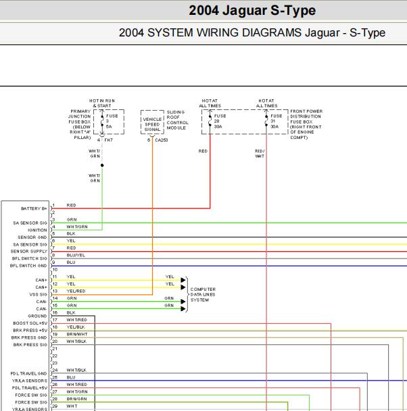Select the "BFL SWITCH SIG" pin label
The image size is (407, 411).
point(29,258)
